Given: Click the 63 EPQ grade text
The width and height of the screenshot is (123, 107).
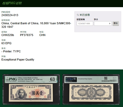Looking at the screenshot, I should click(x=6, y=43).
